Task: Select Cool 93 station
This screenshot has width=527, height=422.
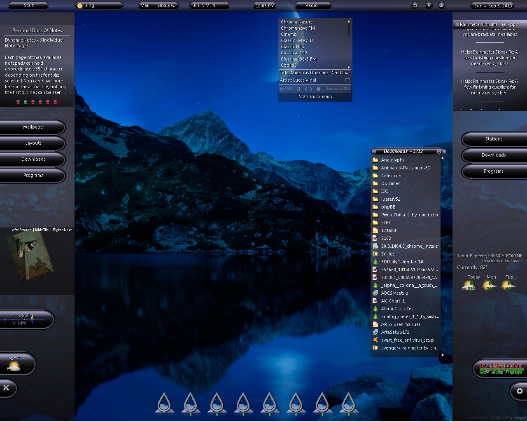Action: point(289,65)
